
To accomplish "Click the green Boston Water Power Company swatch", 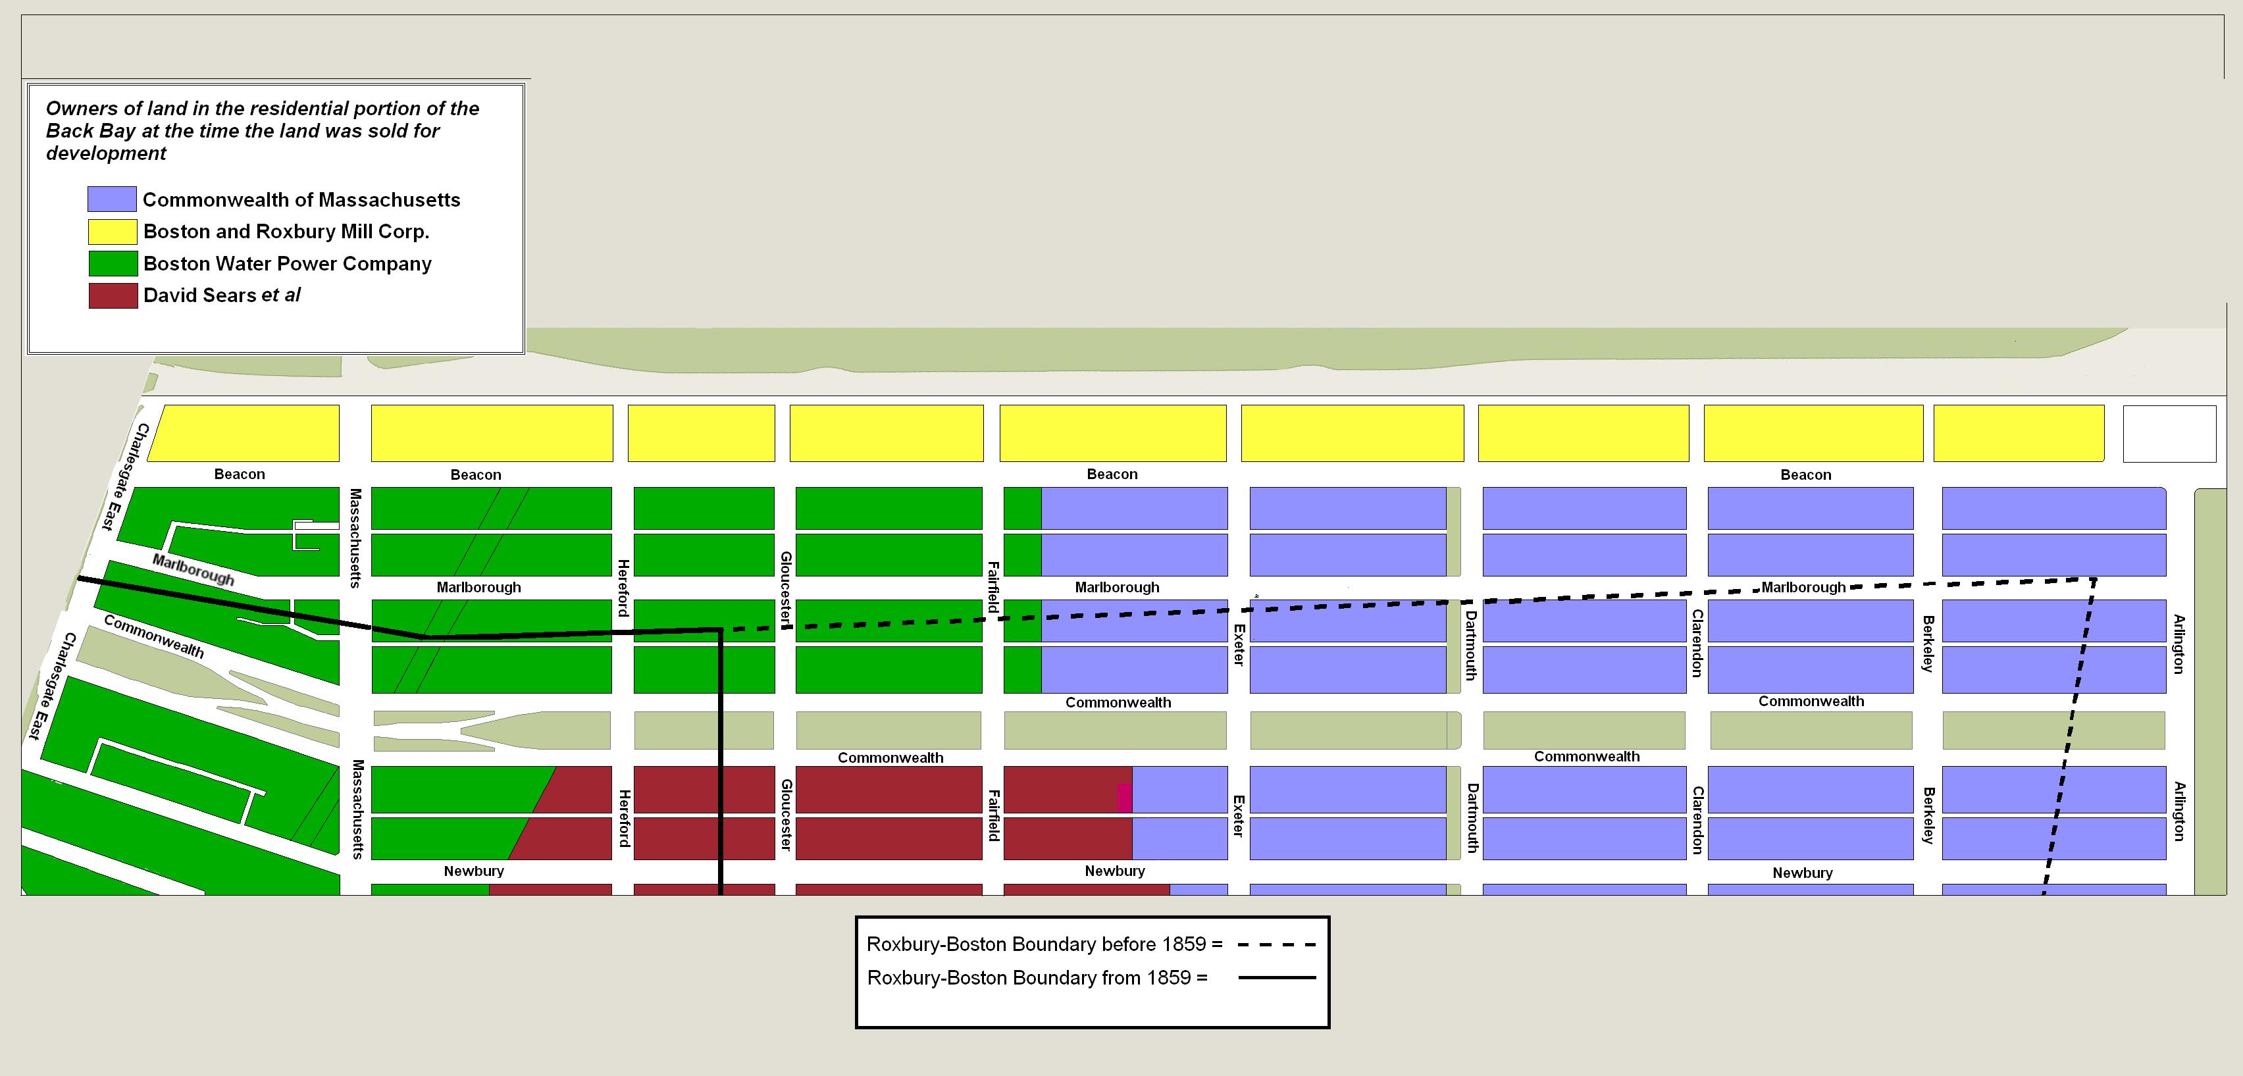I will 113,264.
